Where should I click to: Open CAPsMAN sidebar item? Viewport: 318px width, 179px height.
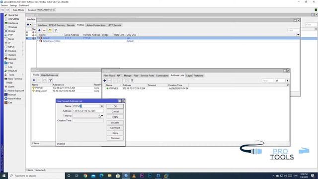click(13, 19)
